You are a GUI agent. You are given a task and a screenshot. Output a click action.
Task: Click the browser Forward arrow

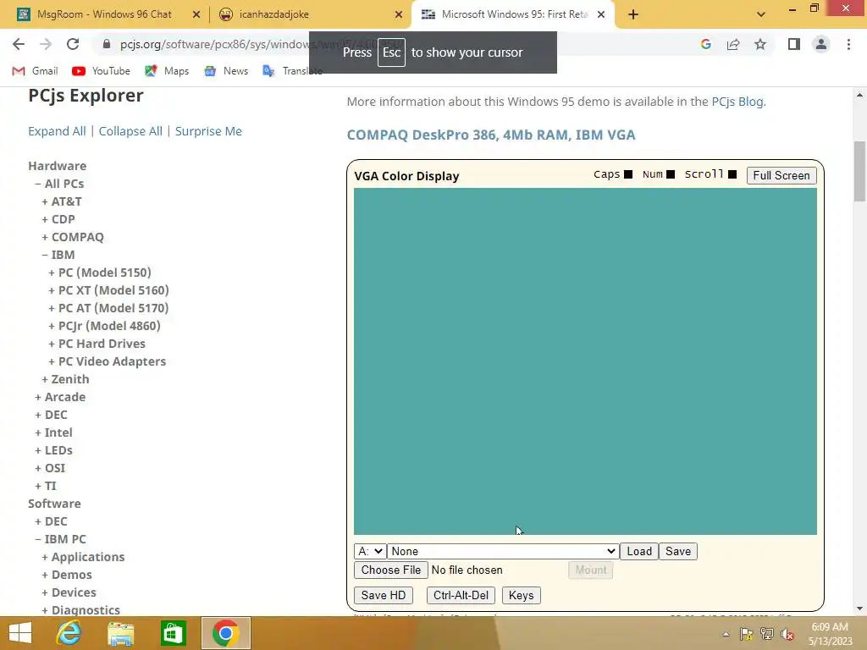coord(46,44)
